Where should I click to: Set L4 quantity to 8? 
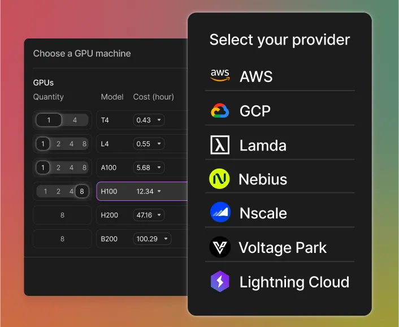[84, 144]
